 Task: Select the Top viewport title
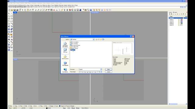tap(15, 12)
